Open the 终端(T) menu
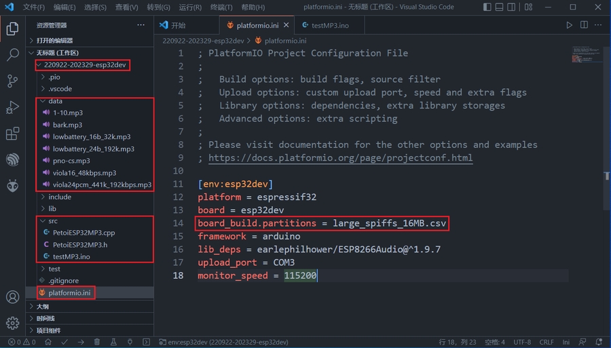611x348 pixels. (x=221, y=7)
